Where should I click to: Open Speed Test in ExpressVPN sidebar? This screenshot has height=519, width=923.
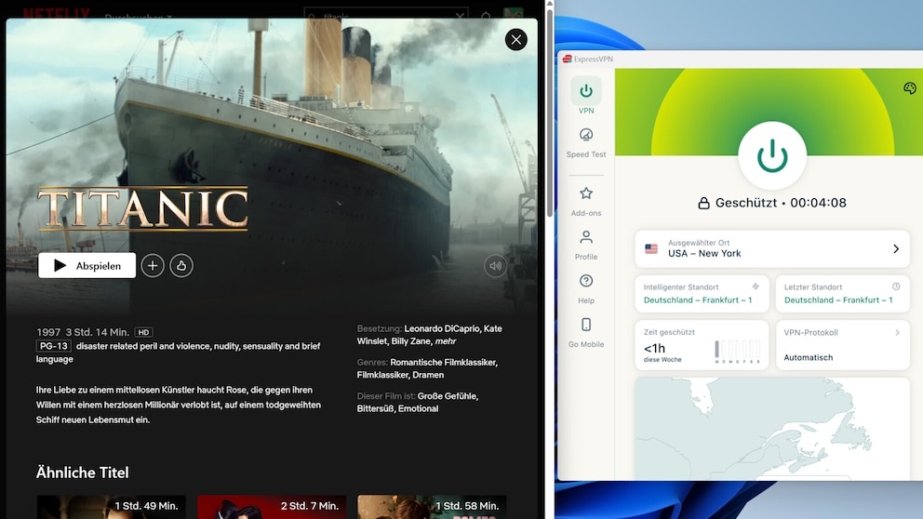pyautogui.click(x=585, y=143)
